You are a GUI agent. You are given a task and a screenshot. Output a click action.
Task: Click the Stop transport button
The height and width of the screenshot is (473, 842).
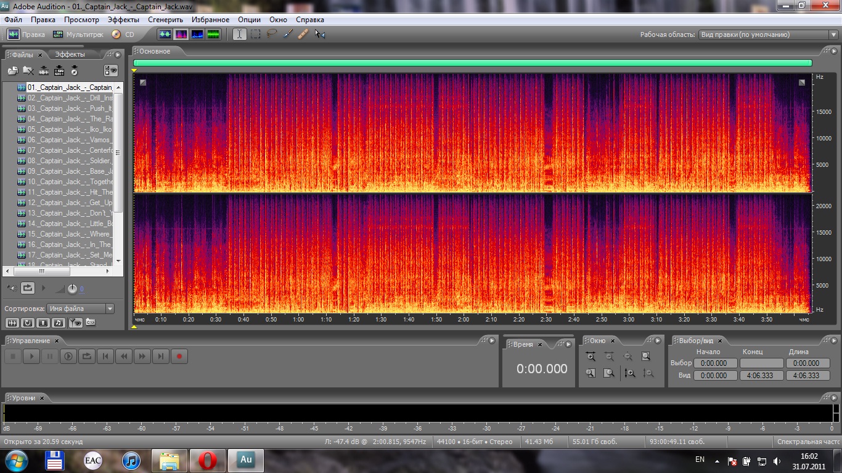point(13,356)
